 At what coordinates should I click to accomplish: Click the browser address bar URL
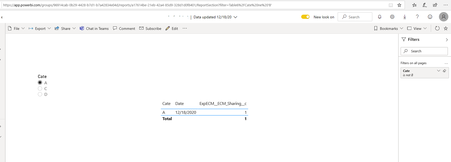click(x=137, y=5)
